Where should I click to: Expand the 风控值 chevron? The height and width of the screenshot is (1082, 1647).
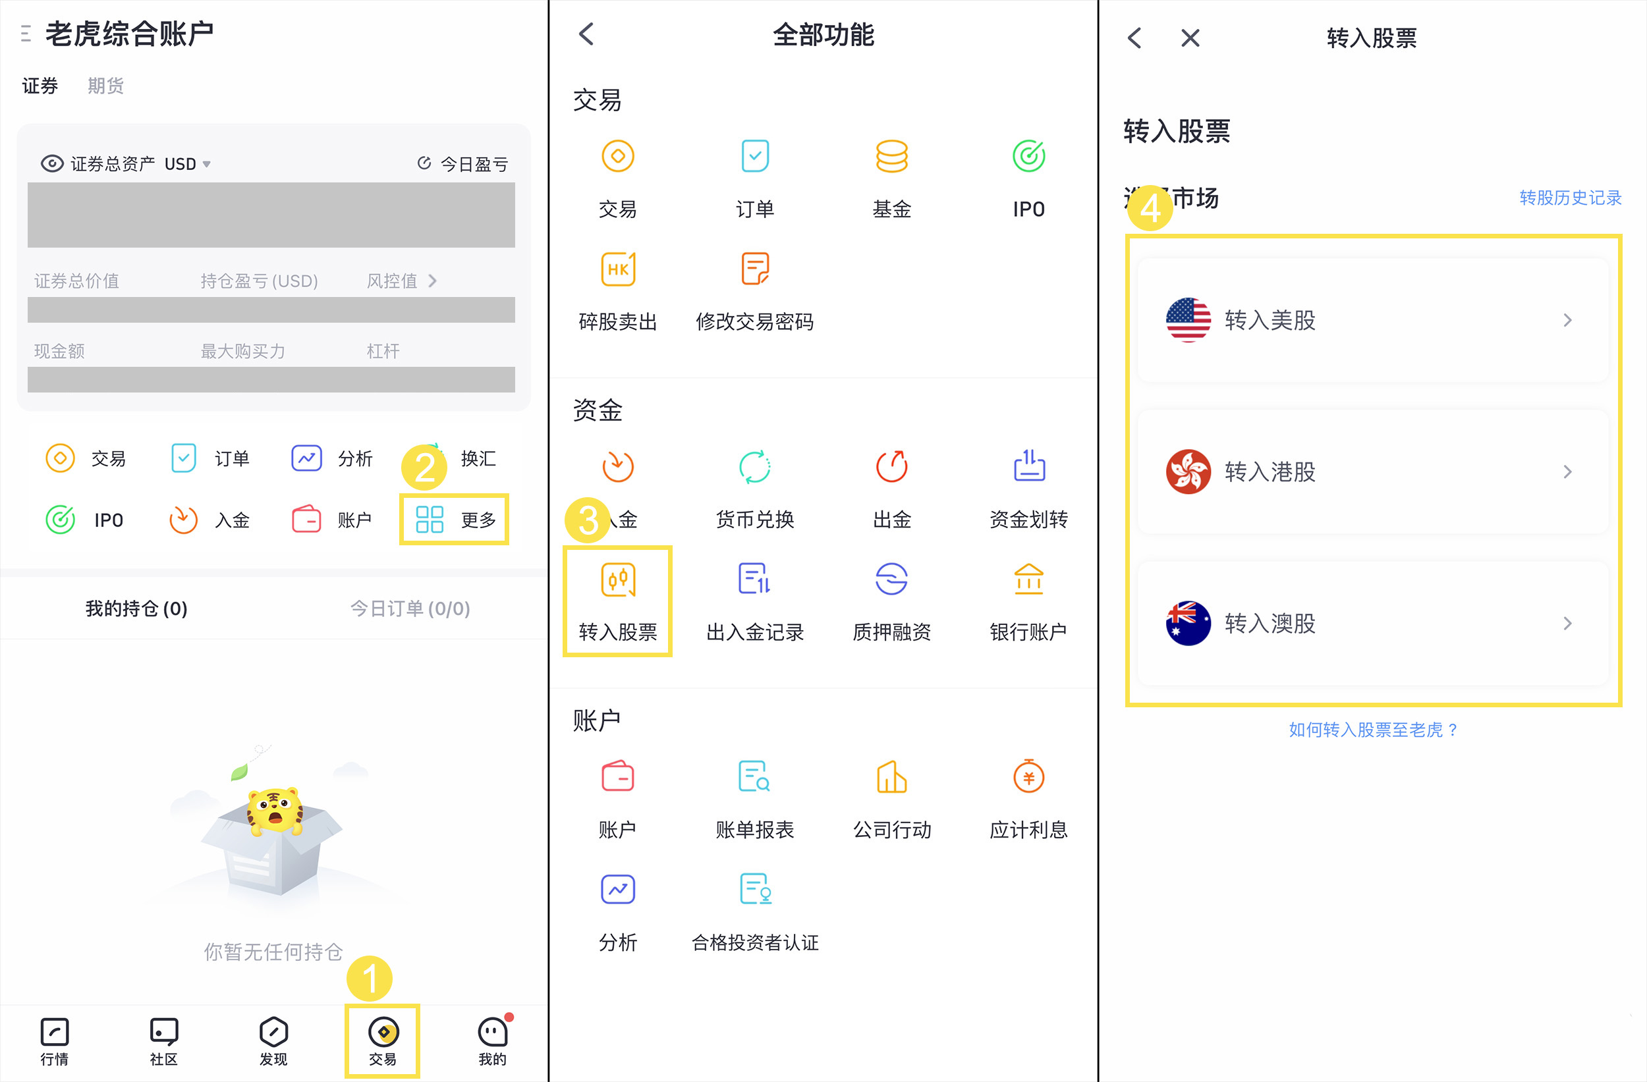(x=433, y=280)
